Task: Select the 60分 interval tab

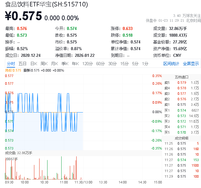Action: click(x=100, y=64)
